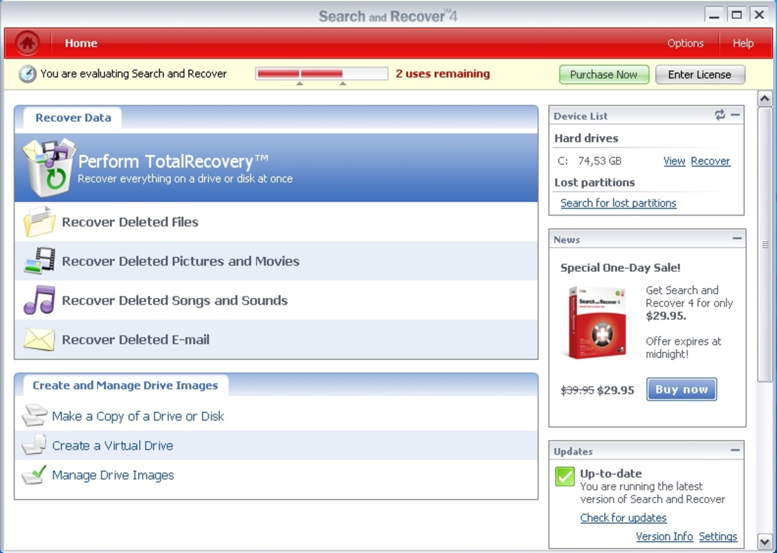The width and height of the screenshot is (777, 553).
Task: Minimize the Search and Recover window
Action: 713,15
